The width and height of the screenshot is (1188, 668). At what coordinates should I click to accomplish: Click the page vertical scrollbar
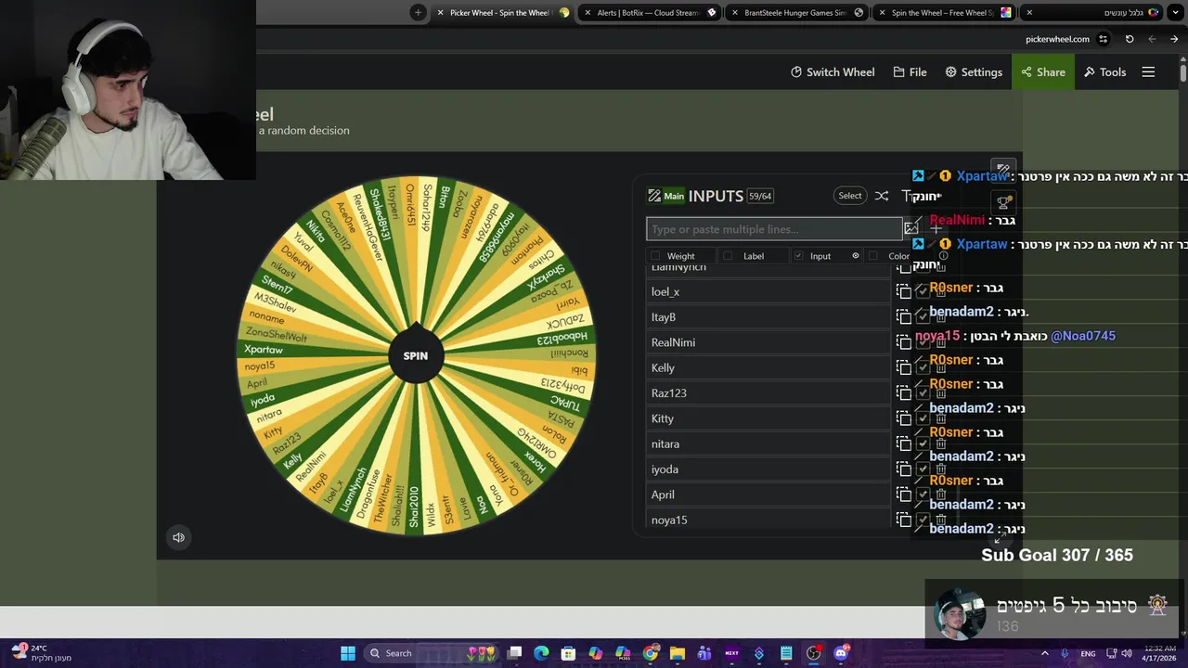coord(1183,72)
